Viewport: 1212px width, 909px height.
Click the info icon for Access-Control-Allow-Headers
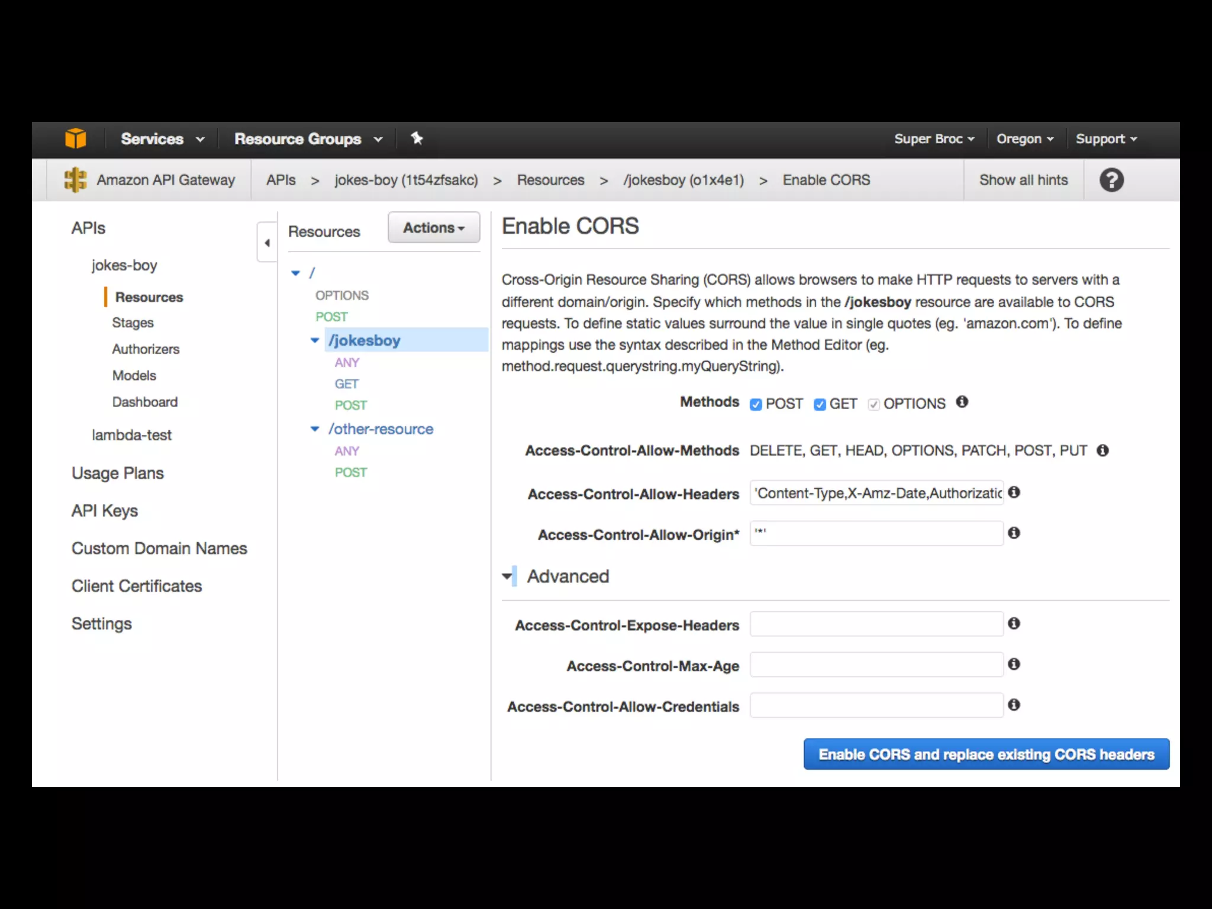point(1014,492)
